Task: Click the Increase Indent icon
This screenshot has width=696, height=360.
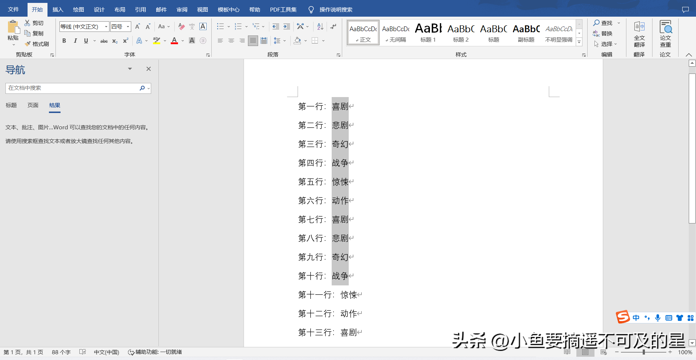Action: click(x=287, y=26)
